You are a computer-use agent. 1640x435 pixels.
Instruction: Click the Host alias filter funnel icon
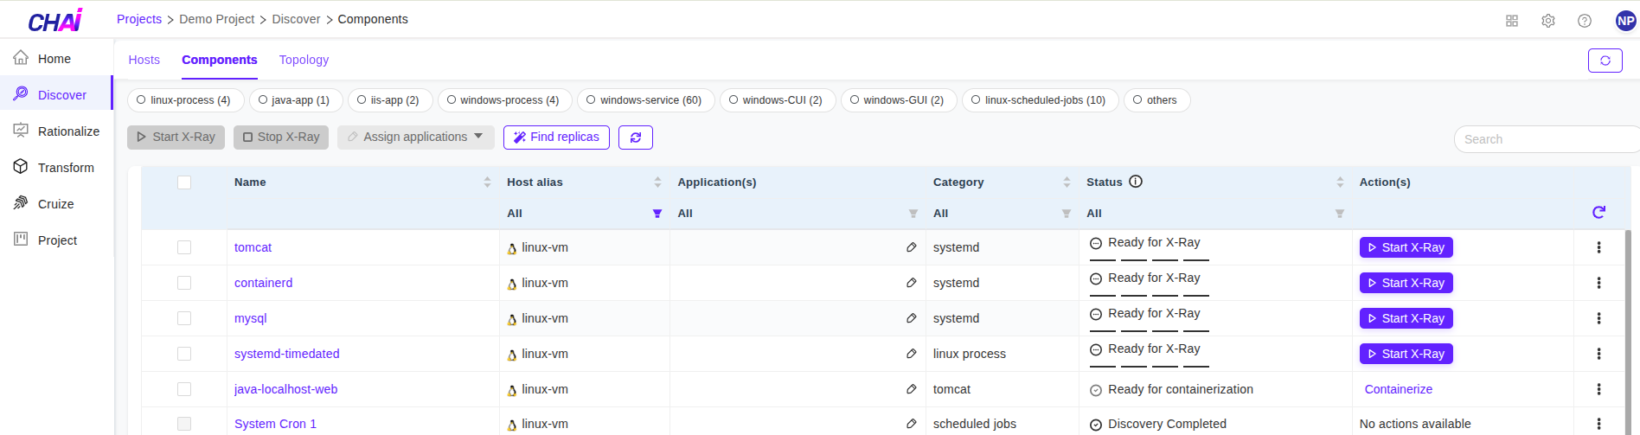(657, 214)
